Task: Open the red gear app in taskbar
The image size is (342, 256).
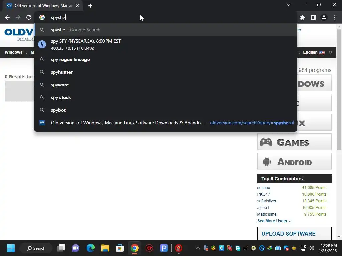Action: pos(149,248)
